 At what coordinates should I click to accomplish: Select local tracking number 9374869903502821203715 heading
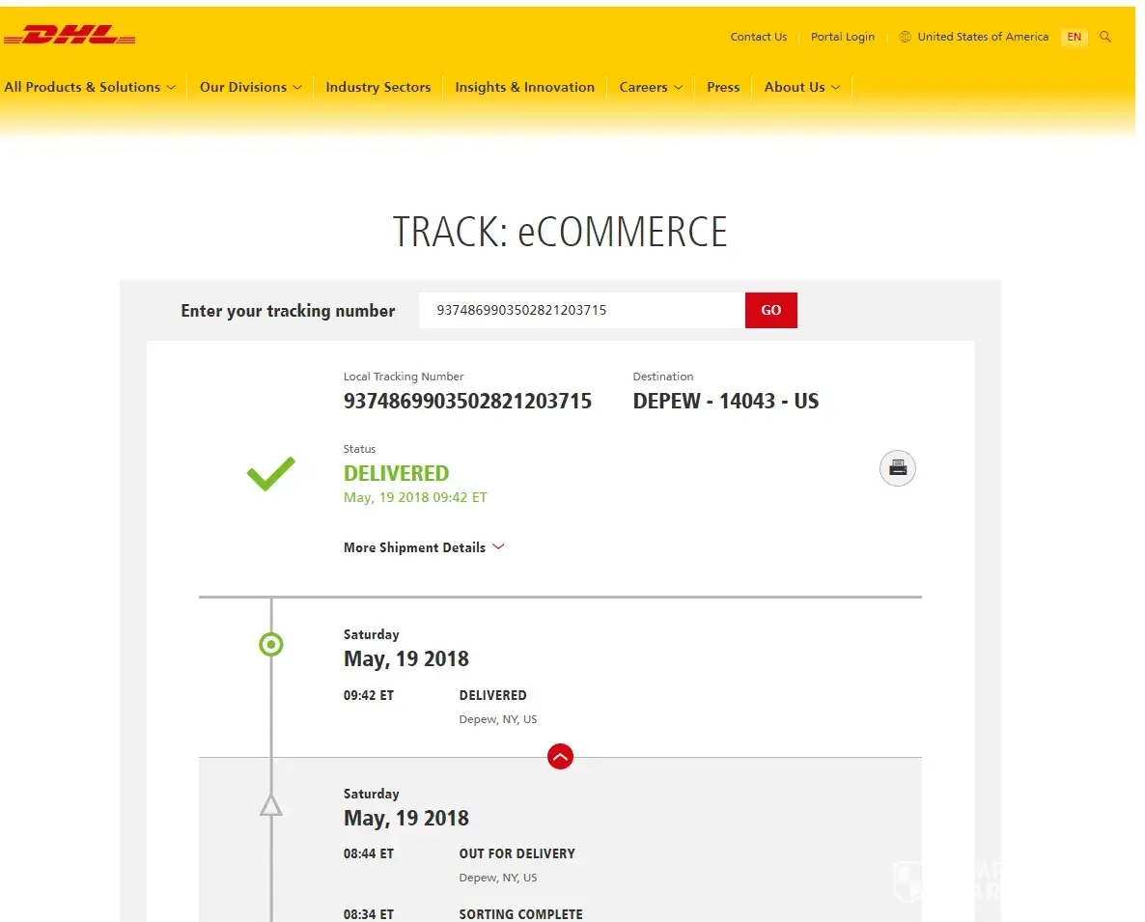tap(467, 401)
